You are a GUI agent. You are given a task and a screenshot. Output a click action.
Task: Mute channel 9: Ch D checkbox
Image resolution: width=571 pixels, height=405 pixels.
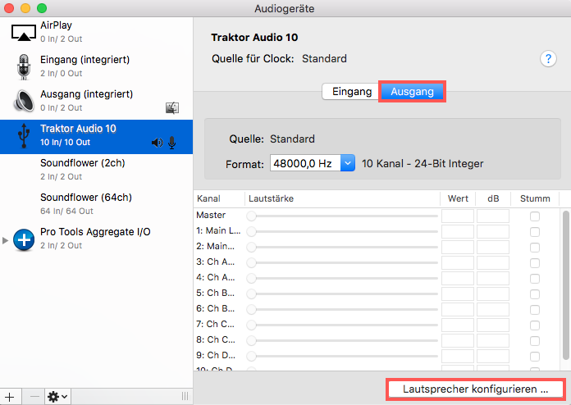pyautogui.click(x=535, y=357)
